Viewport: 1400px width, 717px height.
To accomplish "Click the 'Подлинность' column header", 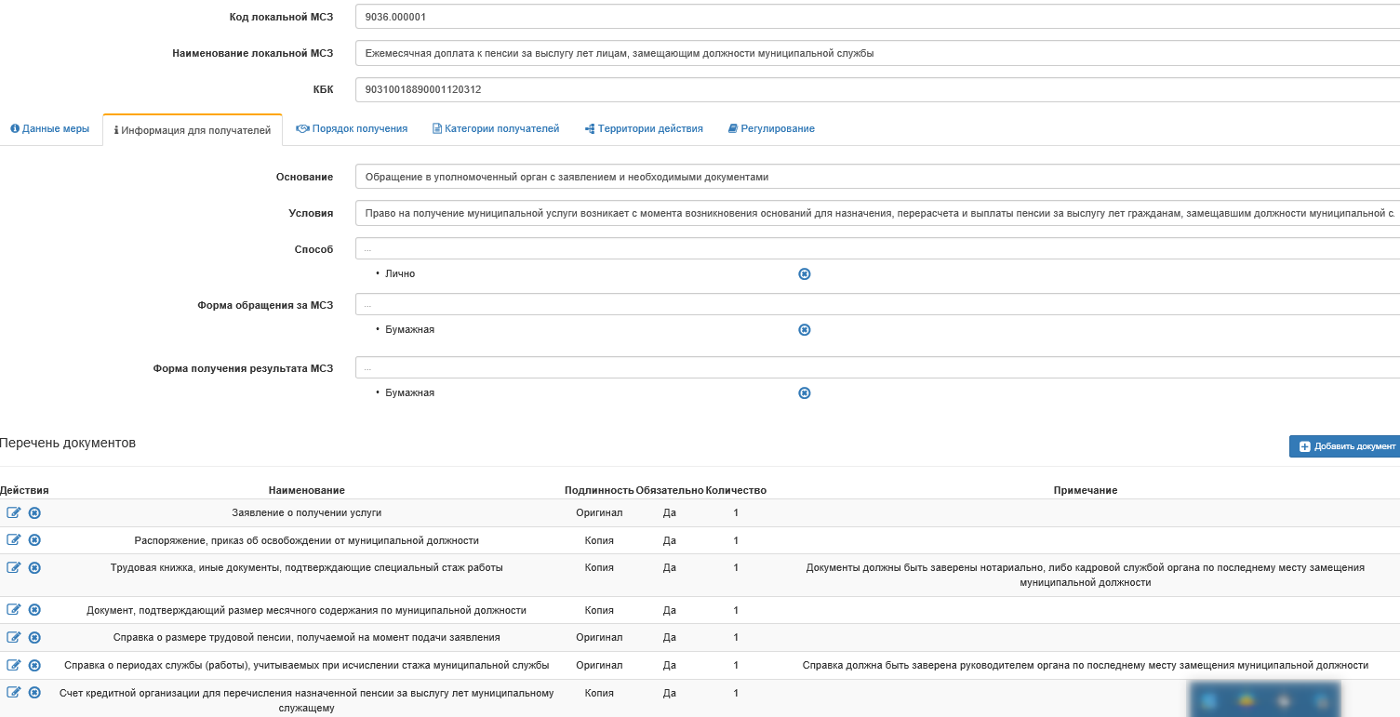I will pyautogui.click(x=599, y=490).
